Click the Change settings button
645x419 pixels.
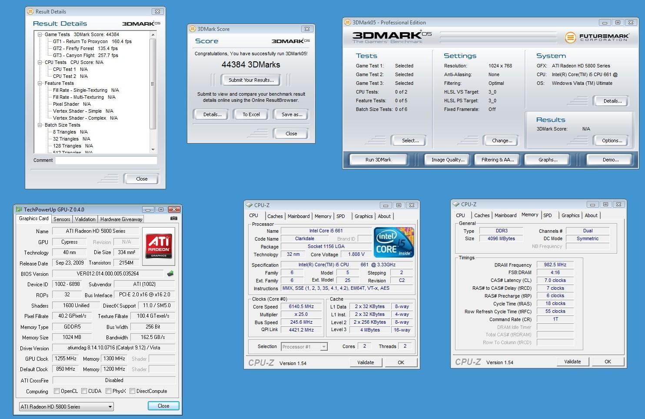click(502, 141)
